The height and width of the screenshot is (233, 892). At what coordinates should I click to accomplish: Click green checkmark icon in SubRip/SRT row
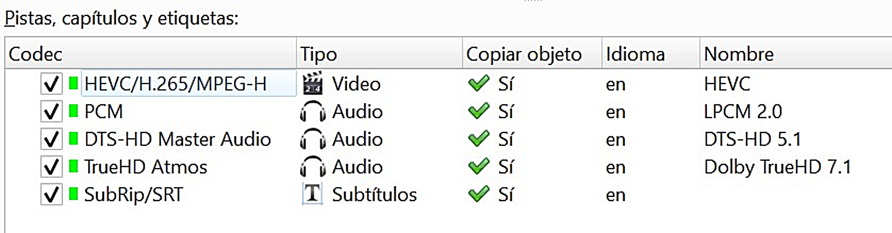pyautogui.click(x=479, y=194)
